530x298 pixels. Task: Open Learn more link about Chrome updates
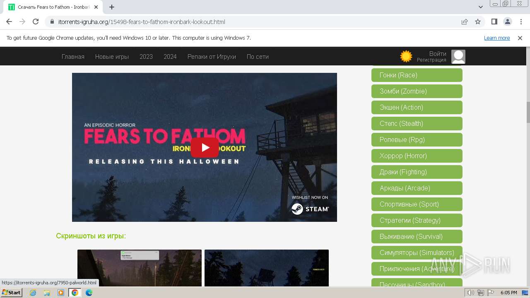[497, 38]
